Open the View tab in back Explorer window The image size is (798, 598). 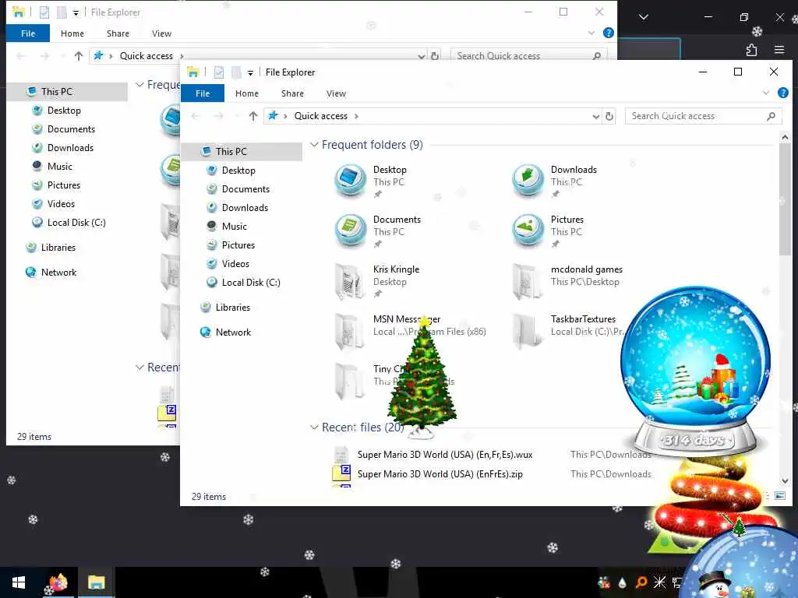(x=161, y=33)
